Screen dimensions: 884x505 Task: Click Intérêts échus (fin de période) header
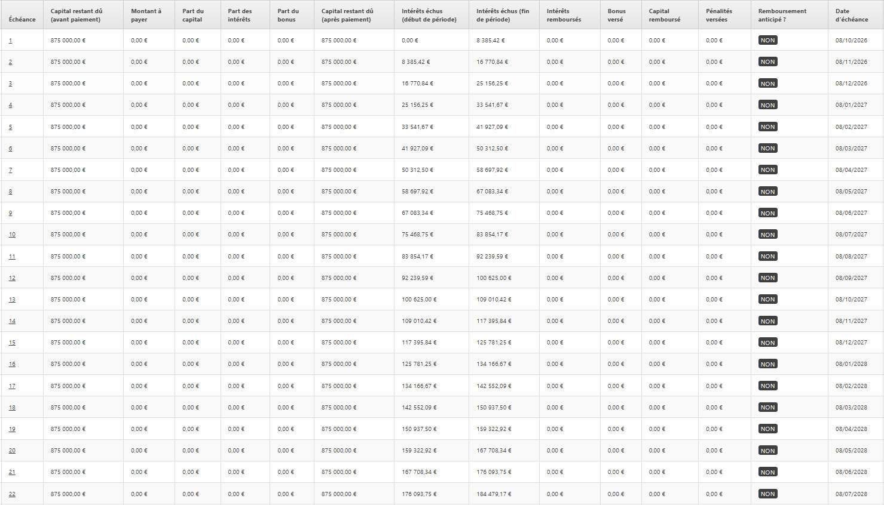click(503, 16)
